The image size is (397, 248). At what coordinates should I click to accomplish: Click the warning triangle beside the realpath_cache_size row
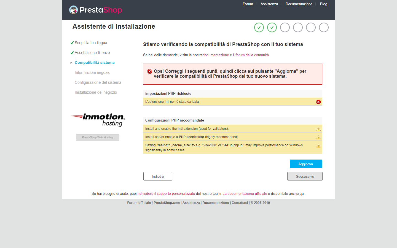pos(318,145)
